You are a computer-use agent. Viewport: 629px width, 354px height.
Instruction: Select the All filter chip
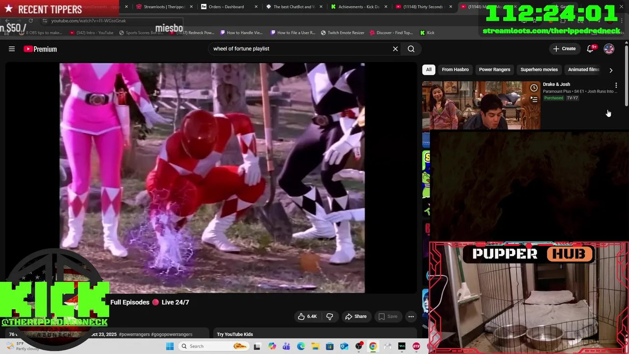point(429,69)
